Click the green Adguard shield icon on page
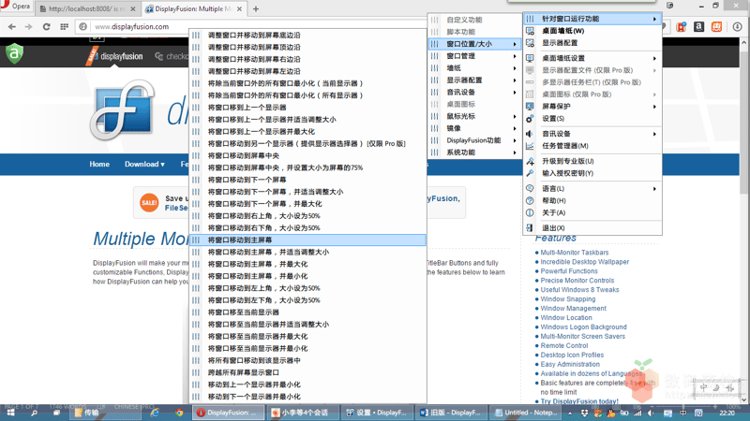 [14, 53]
